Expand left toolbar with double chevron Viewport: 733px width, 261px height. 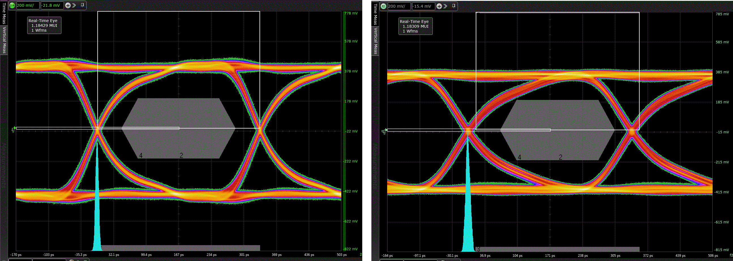click(x=74, y=5)
